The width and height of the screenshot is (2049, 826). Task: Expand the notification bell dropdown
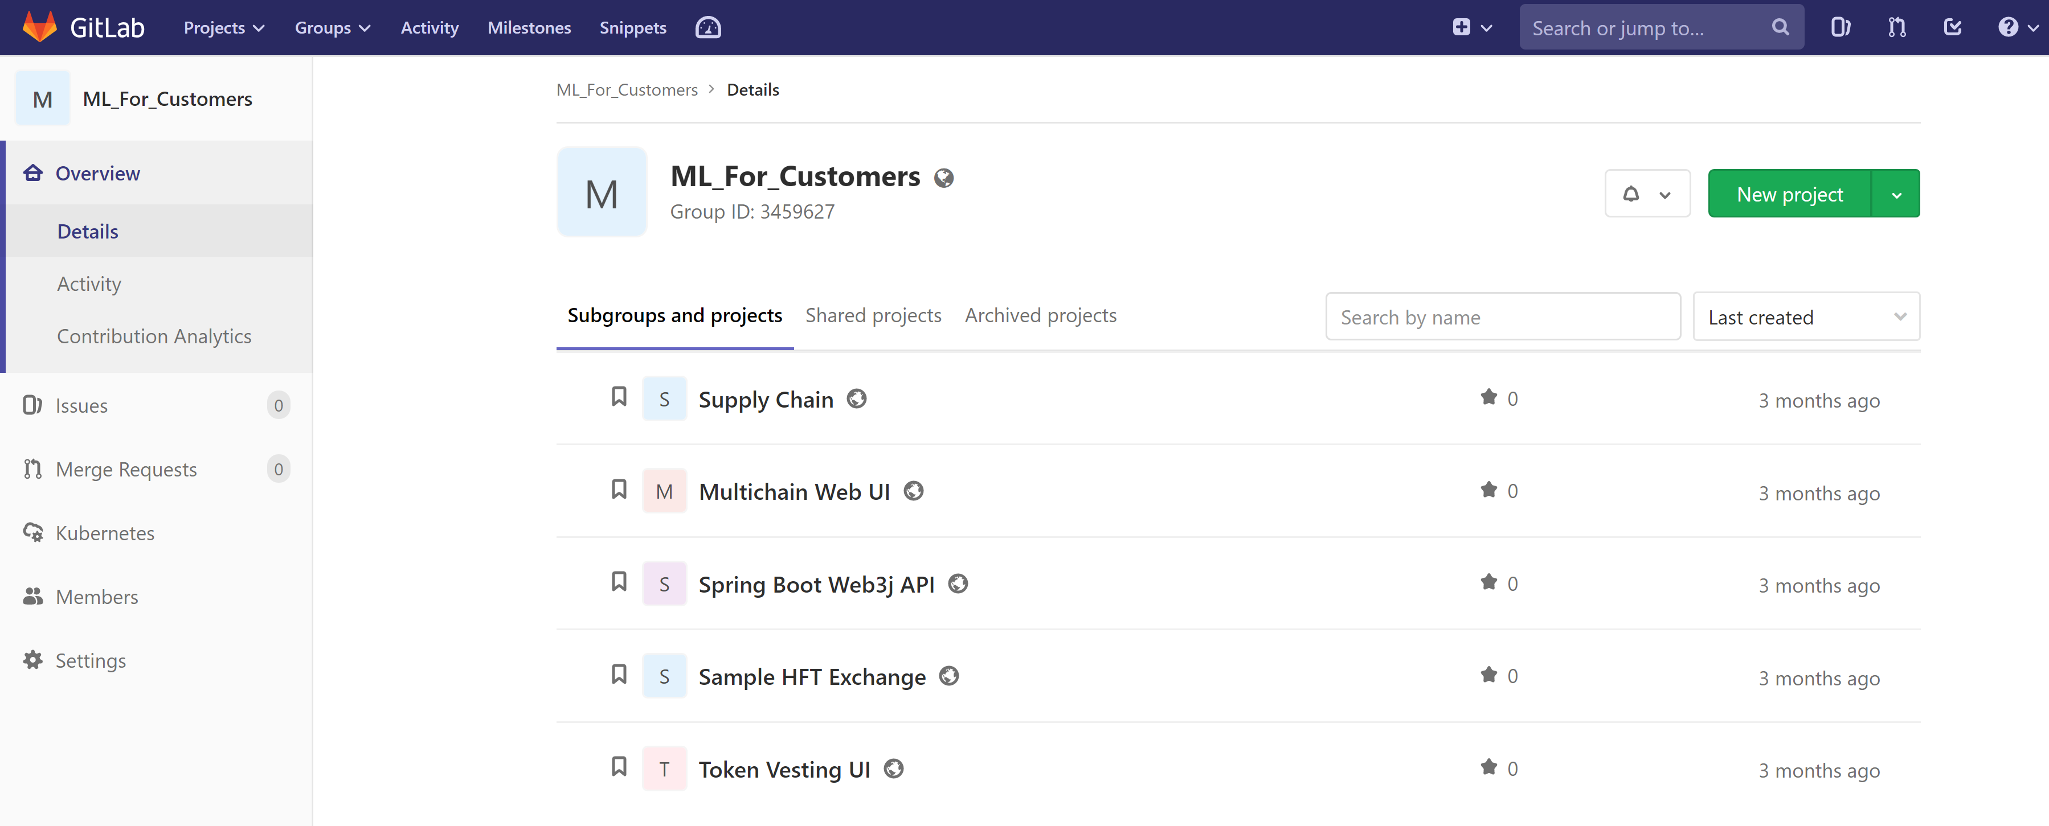click(1646, 193)
